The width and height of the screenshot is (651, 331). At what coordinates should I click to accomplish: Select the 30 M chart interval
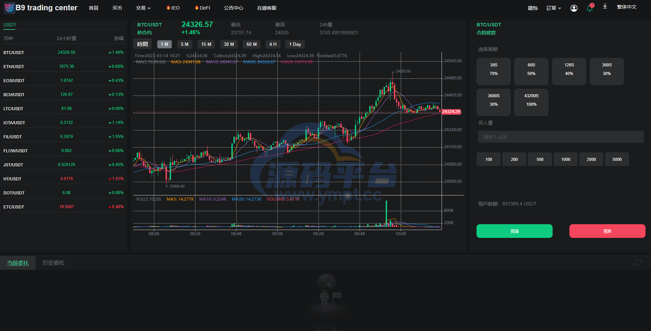click(x=229, y=44)
